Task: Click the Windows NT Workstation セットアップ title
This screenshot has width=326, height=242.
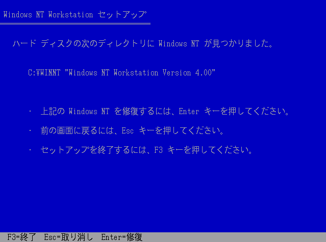Action: coord(75,15)
